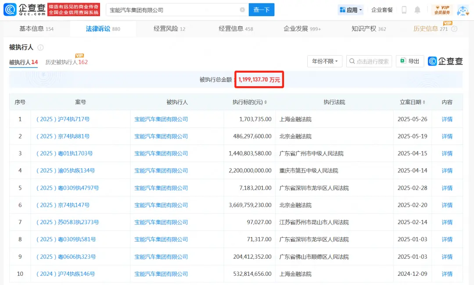The height and width of the screenshot is (285, 474).
Task: Clear the search box with the X icon
Action: (242, 10)
